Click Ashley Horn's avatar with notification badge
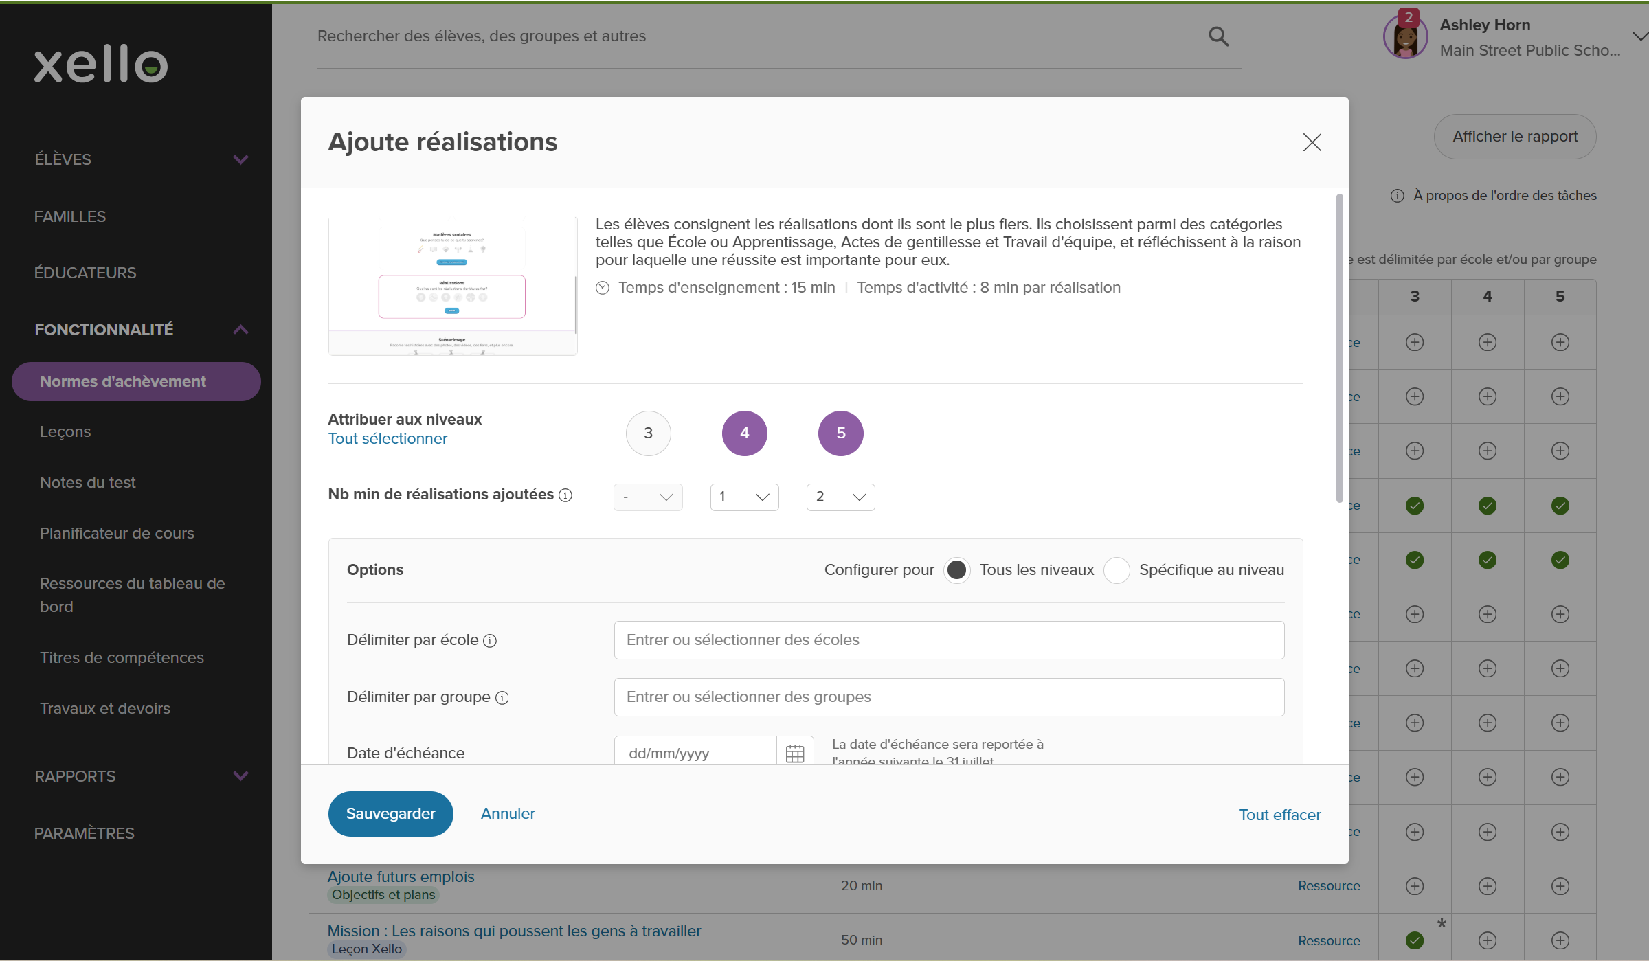 coord(1405,38)
